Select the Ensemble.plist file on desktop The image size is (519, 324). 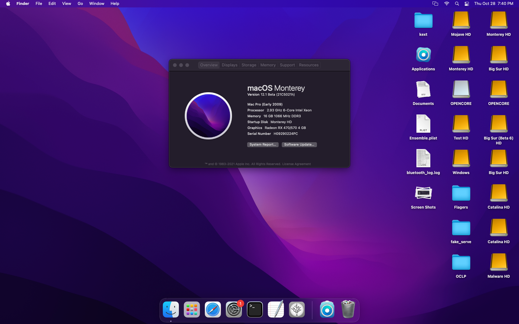pyautogui.click(x=423, y=124)
